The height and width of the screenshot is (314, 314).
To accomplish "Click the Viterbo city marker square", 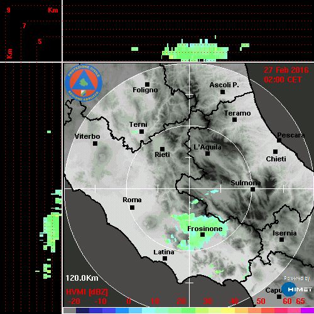I will 95,144.
